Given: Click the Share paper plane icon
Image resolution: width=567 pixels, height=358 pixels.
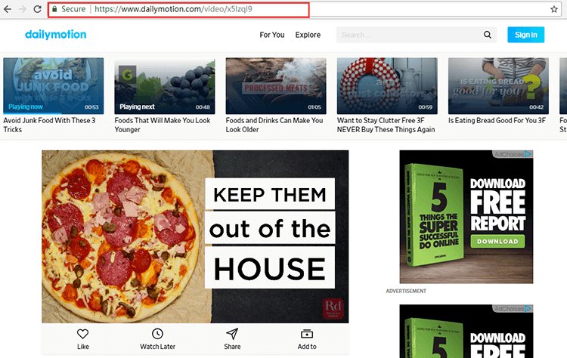Looking at the screenshot, I should click(x=232, y=334).
